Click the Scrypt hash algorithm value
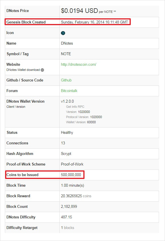The image size is (165, 241). coord(66,154)
